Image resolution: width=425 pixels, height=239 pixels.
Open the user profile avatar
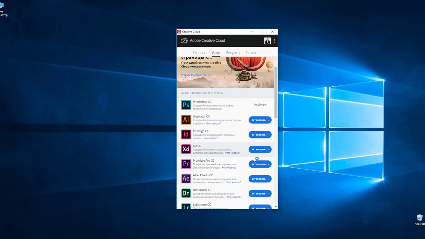tap(267, 41)
